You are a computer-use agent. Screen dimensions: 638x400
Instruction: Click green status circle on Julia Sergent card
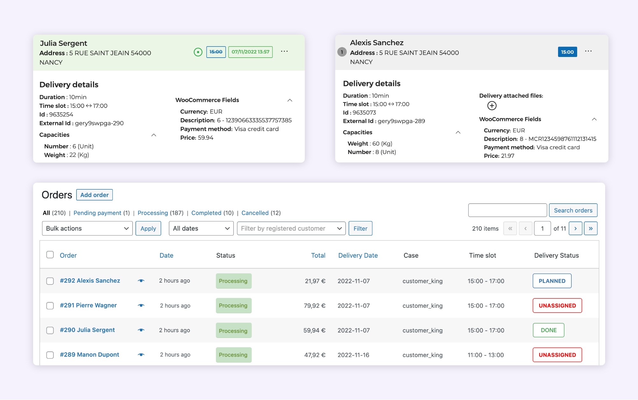(x=198, y=52)
